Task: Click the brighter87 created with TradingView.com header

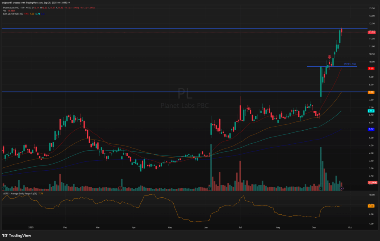Action: 36,3
